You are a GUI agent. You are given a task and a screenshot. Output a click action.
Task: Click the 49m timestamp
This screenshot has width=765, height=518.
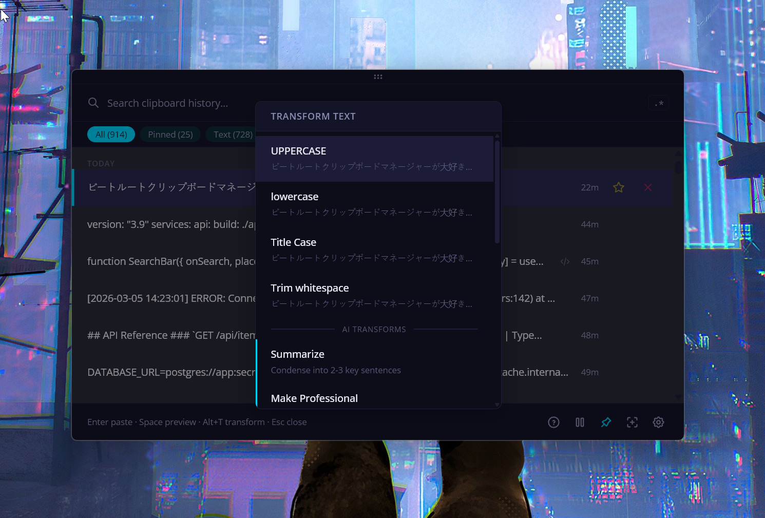tap(589, 373)
